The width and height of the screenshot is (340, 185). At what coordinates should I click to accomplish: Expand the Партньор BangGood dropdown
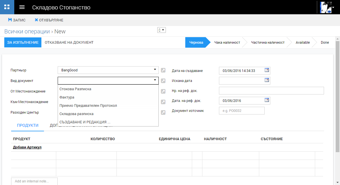coord(155,69)
